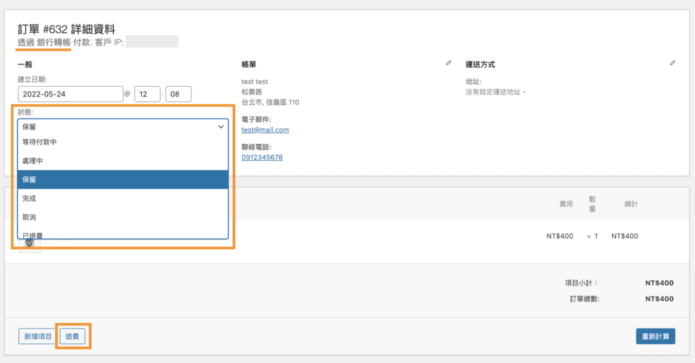695x363 pixels.
Task: Open the product thumbnail image
Action: [x=30, y=244]
